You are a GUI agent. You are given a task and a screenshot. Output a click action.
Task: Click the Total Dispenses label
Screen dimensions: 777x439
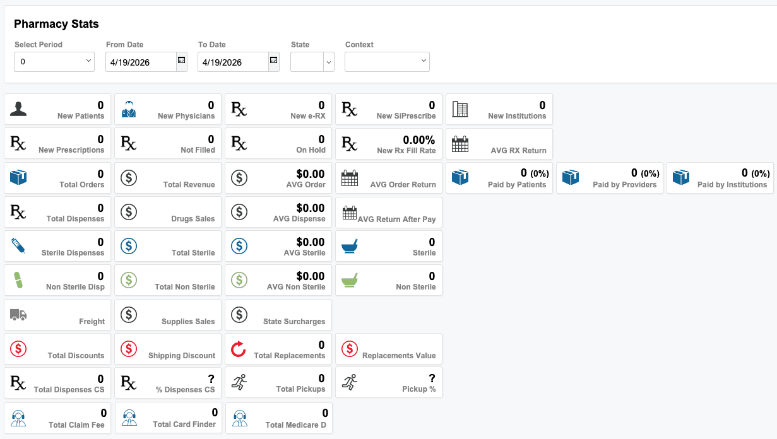[x=76, y=219]
